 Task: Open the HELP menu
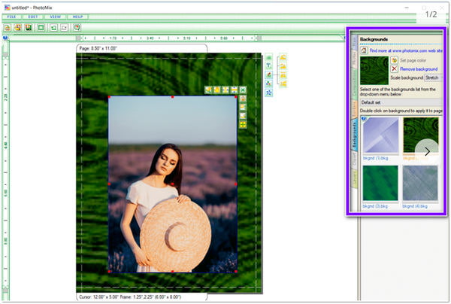(x=77, y=17)
